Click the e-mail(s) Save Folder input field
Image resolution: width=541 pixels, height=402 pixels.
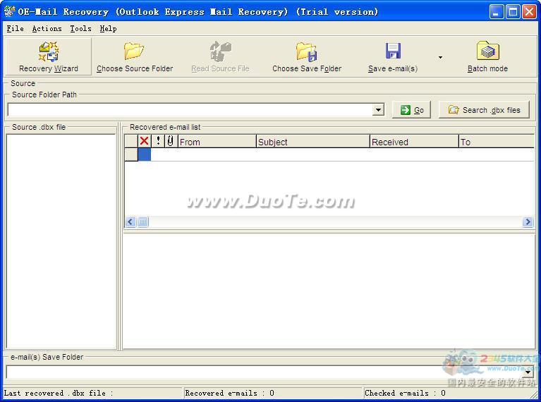[x=265, y=372]
